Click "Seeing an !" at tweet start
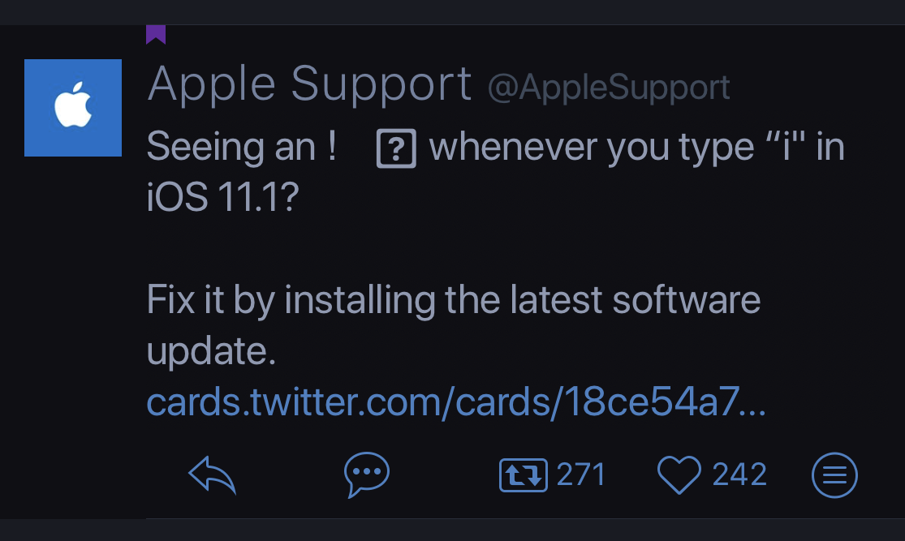This screenshot has height=541, width=905. [242, 148]
